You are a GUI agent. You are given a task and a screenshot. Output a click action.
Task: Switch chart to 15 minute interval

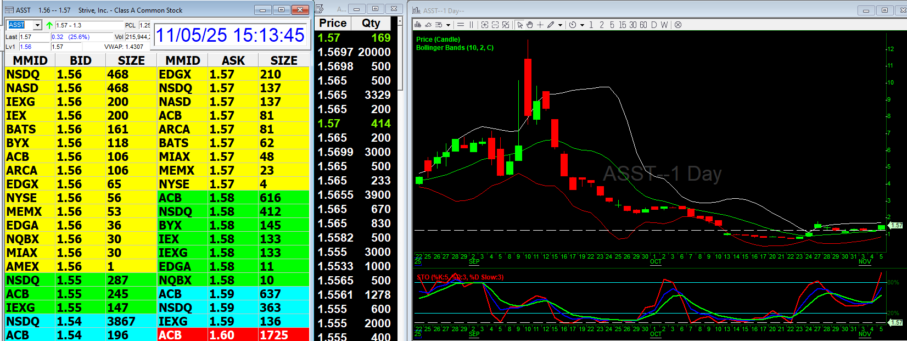click(622, 25)
